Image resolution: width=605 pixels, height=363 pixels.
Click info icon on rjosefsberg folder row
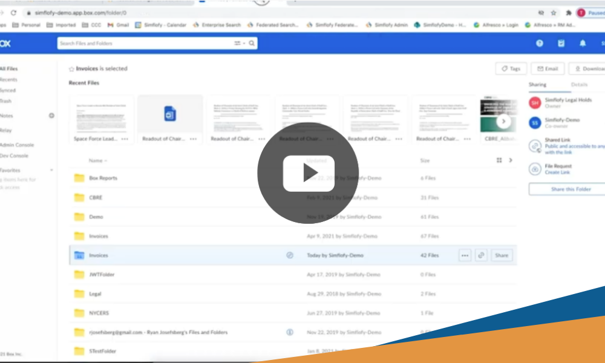[290, 332]
